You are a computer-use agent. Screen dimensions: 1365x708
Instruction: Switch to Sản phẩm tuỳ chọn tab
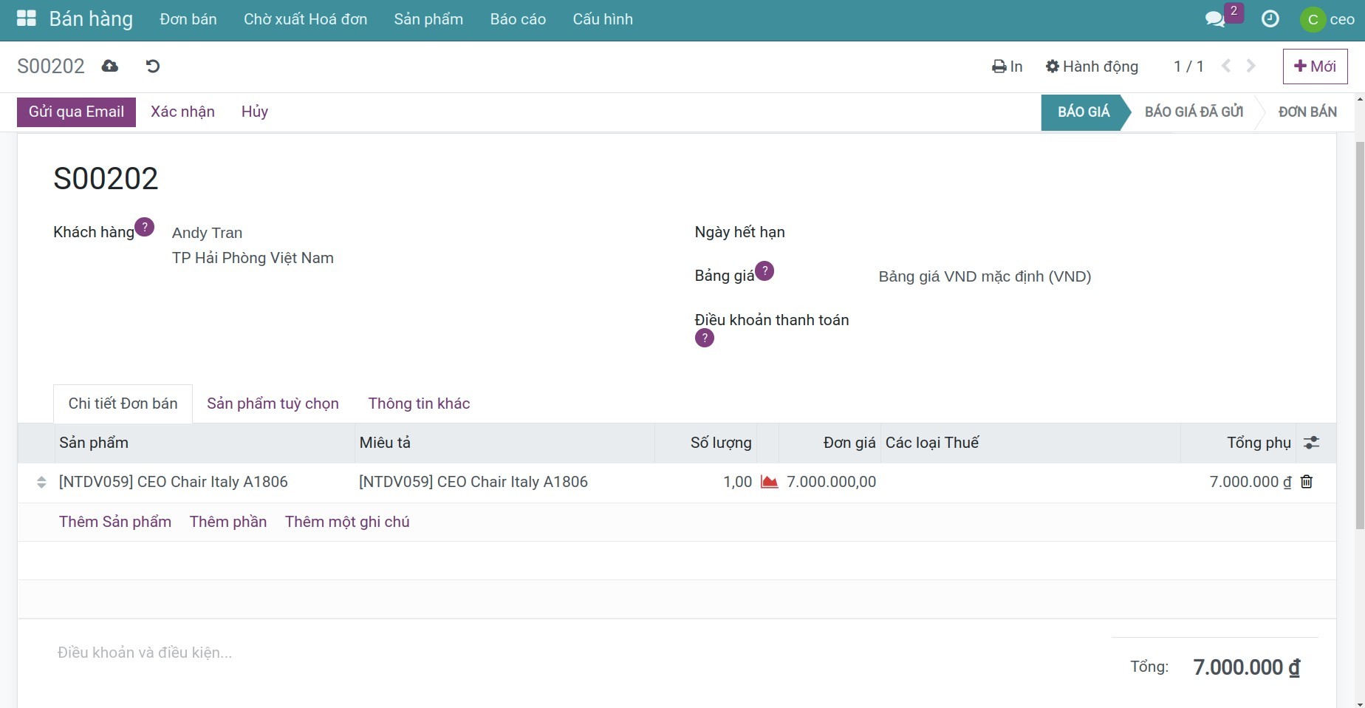[x=273, y=404]
